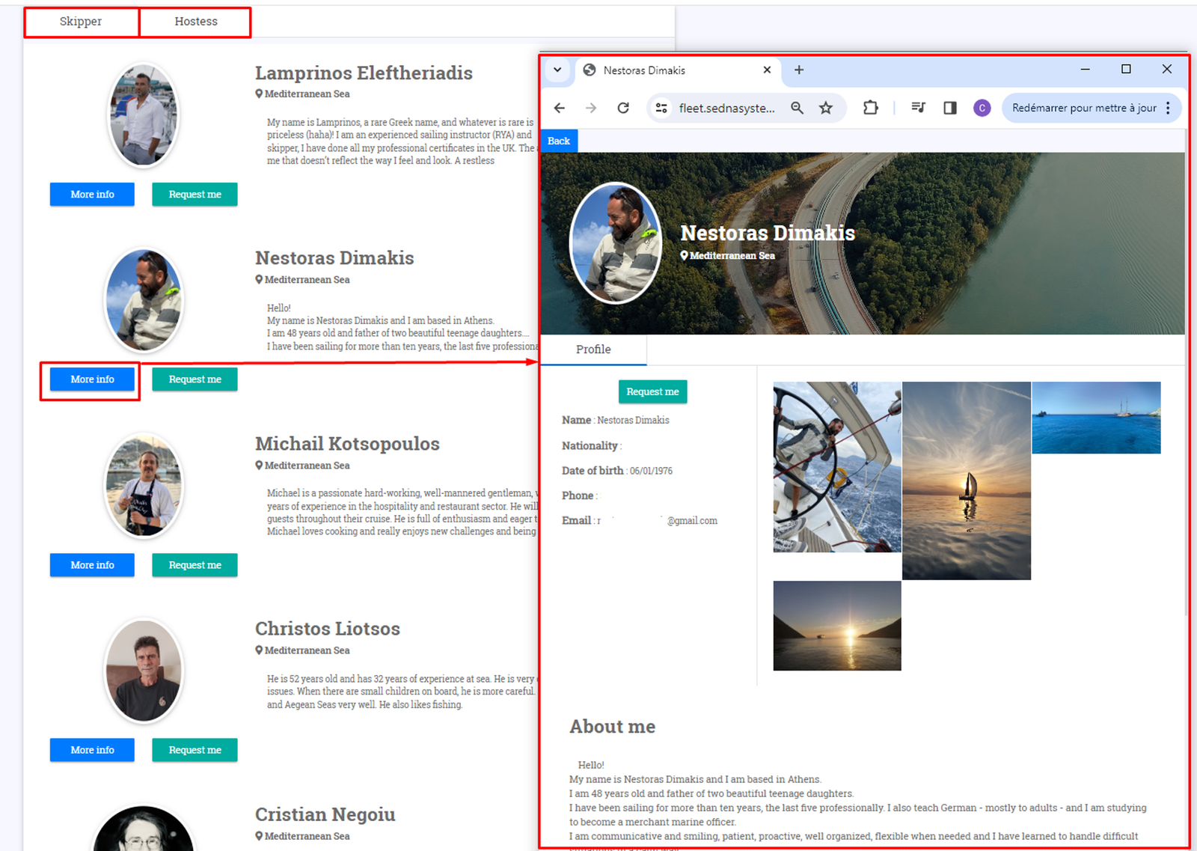Open the browser tab search dropdown arrow
The image size is (1197, 851).
pos(557,70)
